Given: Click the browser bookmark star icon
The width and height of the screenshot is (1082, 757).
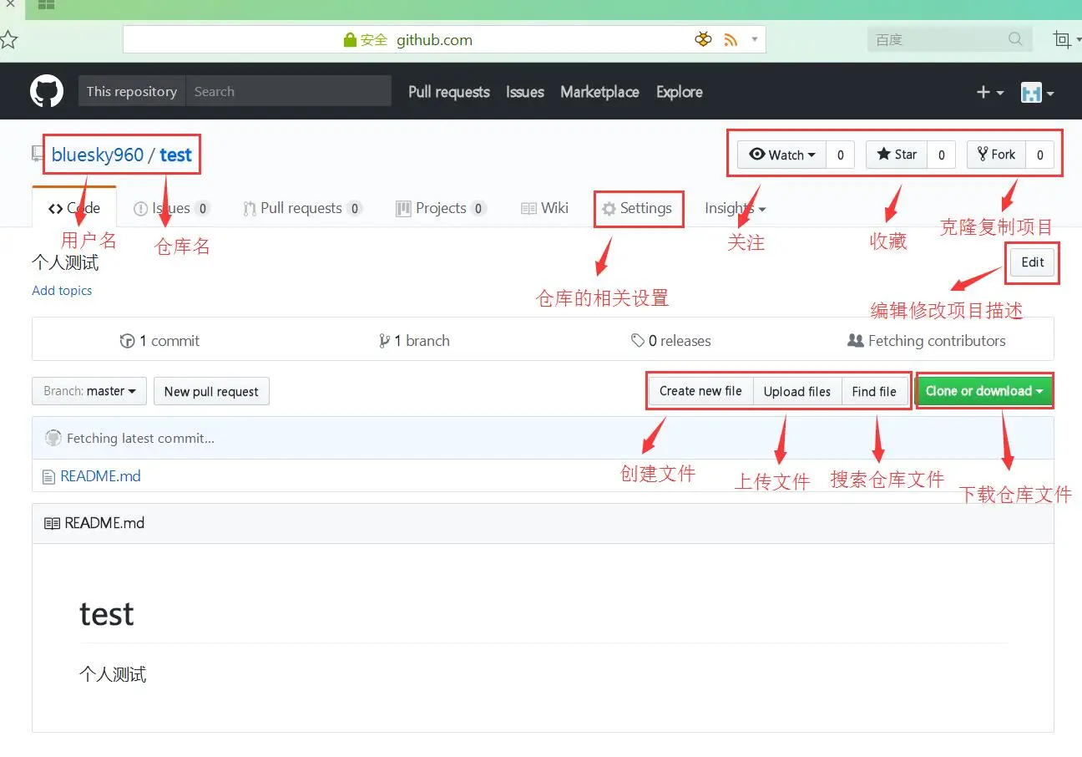Looking at the screenshot, I should click(8, 39).
